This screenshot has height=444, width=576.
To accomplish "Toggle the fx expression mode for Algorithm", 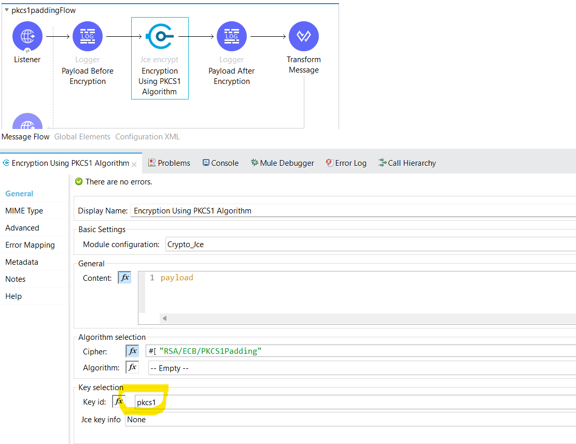I will [x=132, y=367].
